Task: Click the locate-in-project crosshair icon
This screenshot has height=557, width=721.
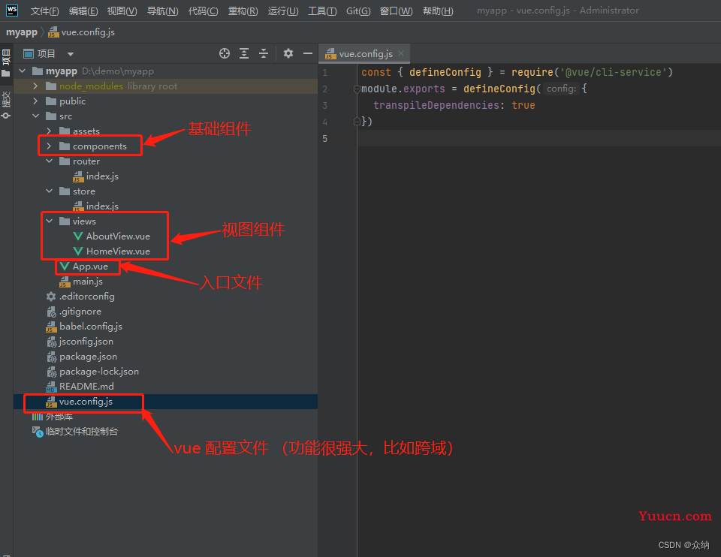Action: (x=225, y=53)
